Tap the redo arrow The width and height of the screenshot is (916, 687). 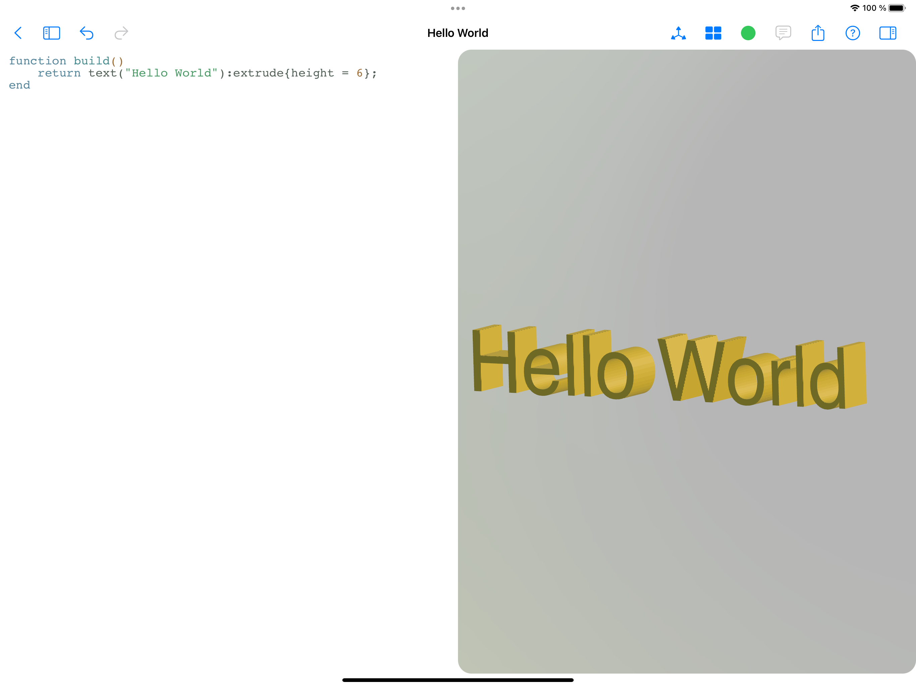pos(121,33)
